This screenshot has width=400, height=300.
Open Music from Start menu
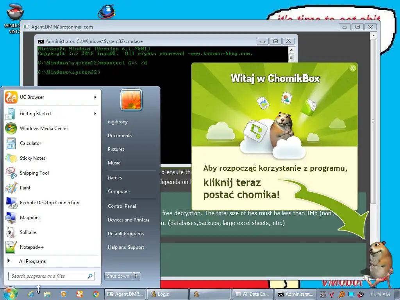(x=114, y=163)
